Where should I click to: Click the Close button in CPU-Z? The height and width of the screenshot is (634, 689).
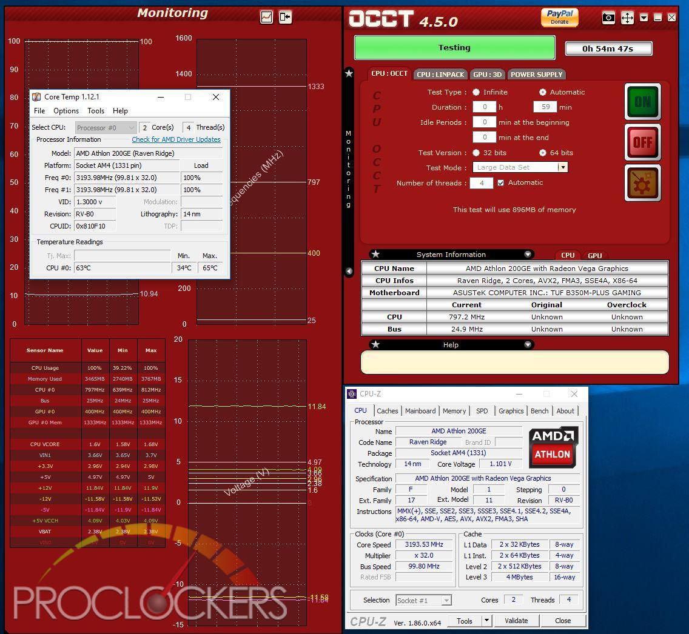click(563, 621)
